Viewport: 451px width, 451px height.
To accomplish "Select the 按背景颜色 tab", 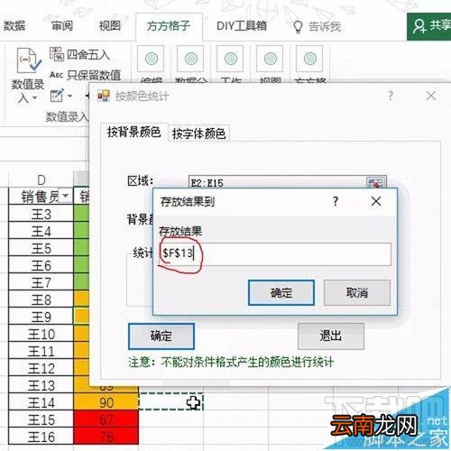I will 134,132.
